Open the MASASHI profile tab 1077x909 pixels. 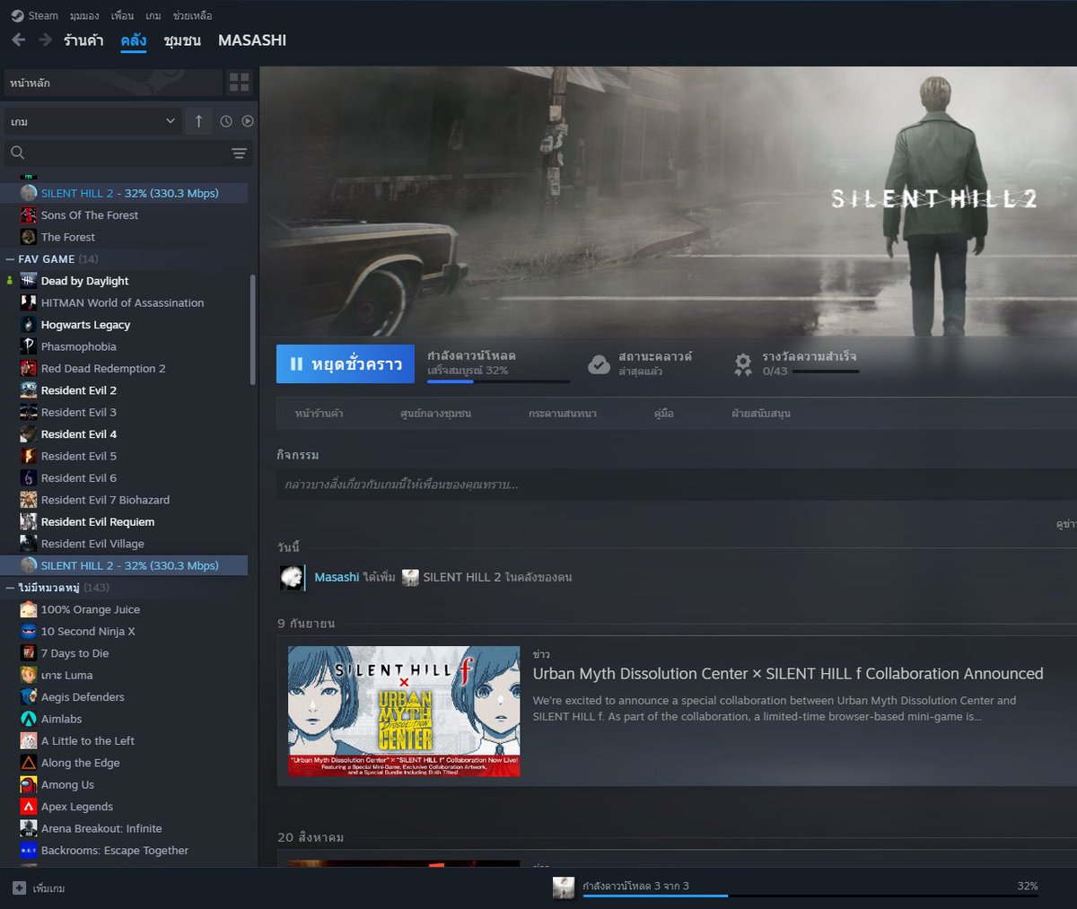pyautogui.click(x=252, y=40)
